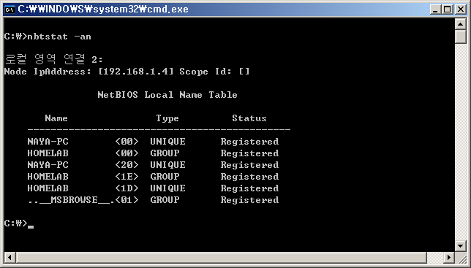This screenshot has width=471, height=268.
Task: Click Registered status in the MSBROWSE row
Action: pos(249,200)
